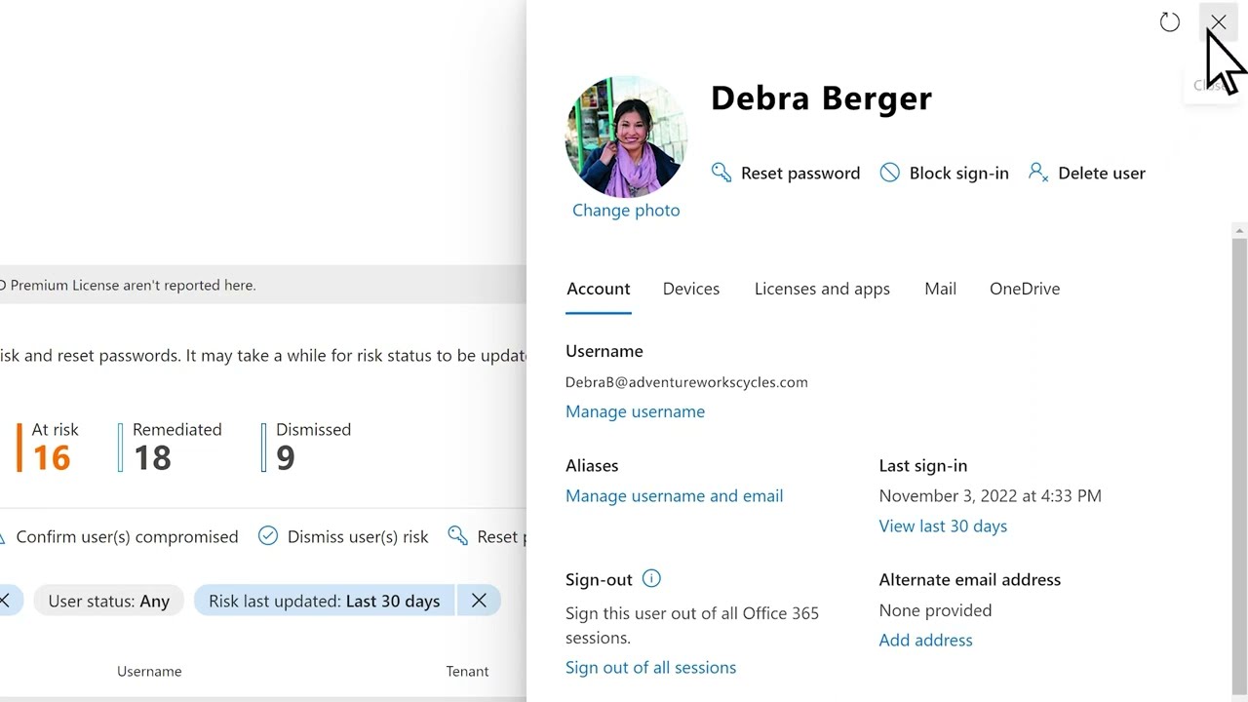Select the At risk 16 count

(48, 448)
